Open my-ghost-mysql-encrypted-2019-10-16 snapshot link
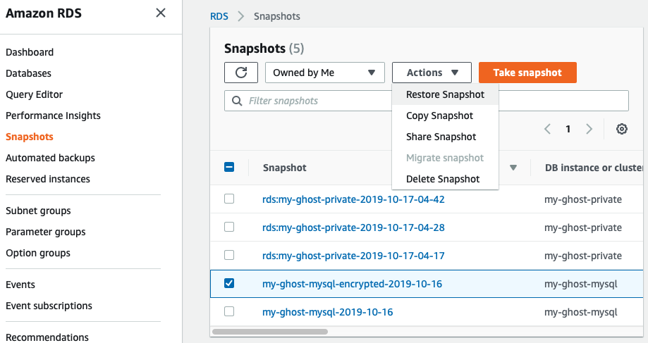Viewport: 648px width, 343px height. pos(352,284)
